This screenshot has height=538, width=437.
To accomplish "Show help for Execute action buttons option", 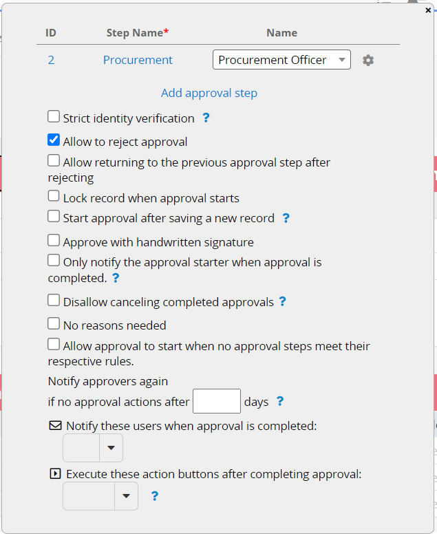I will (155, 496).
